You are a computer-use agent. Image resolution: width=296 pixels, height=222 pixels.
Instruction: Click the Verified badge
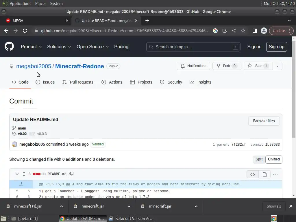98,144
